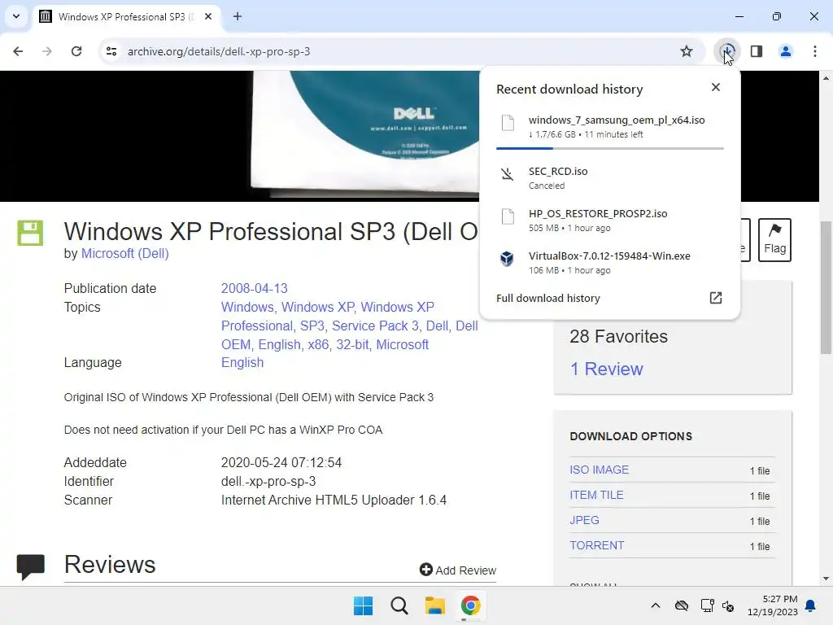Image resolution: width=833 pixels, height=625 pixels.
Task: Open VirtualBox-7.0.12-159484-Win.exe download
Action: coord(610,263)
